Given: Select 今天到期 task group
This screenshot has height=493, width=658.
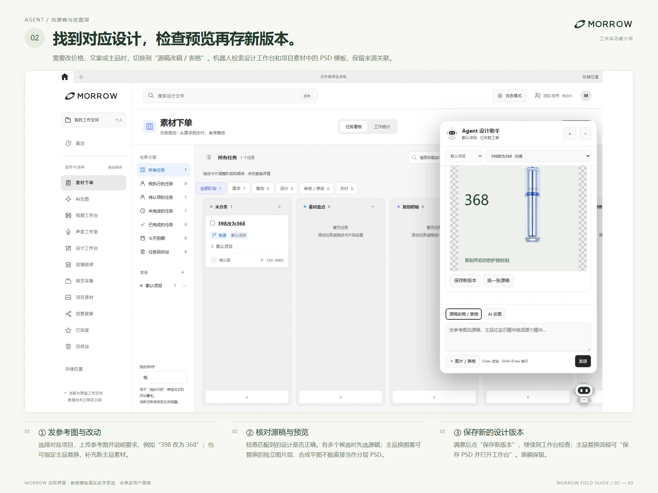Looking at the screenshot, I should pos(163,238).
